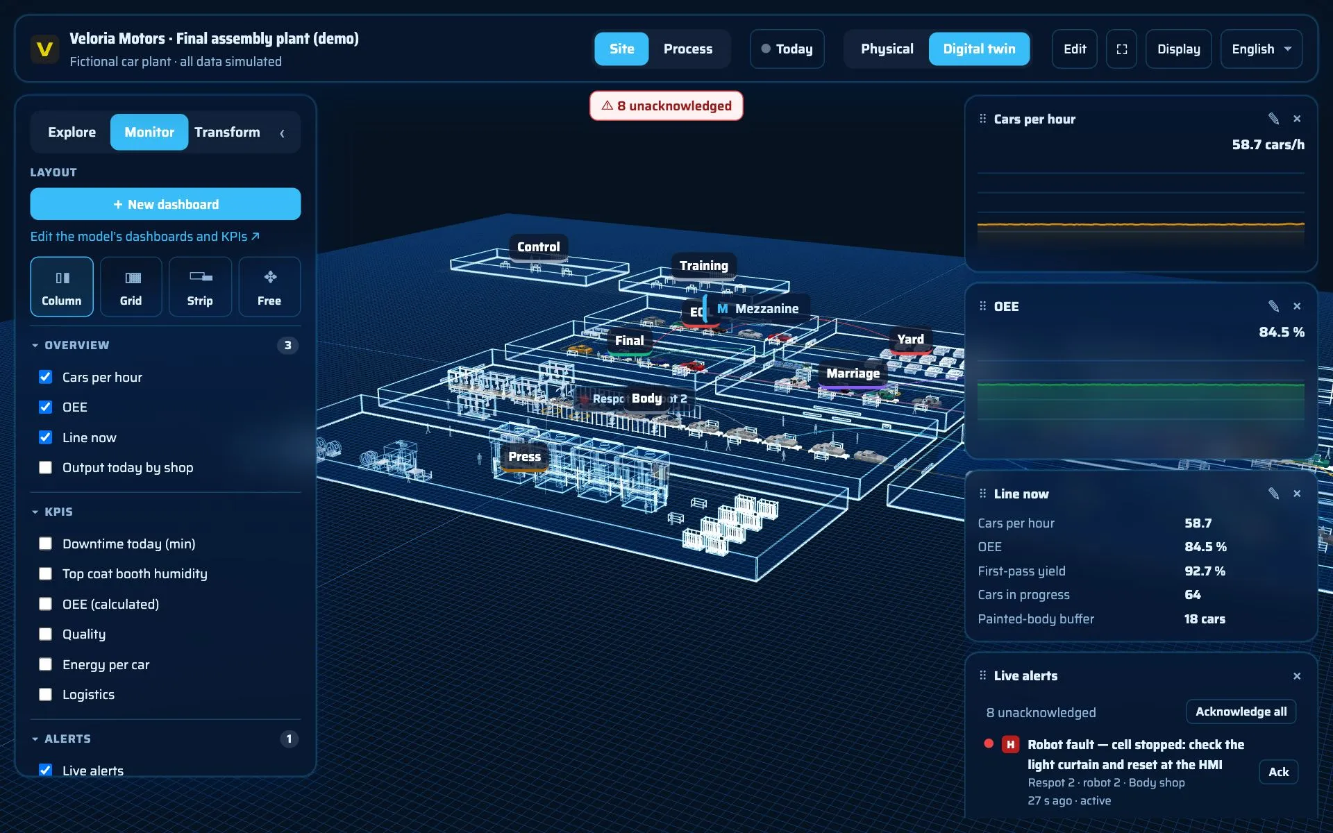Click the red H severity badge on robot fault alert
This screenshot has height=833, width=1333.
coord(1010,745)
